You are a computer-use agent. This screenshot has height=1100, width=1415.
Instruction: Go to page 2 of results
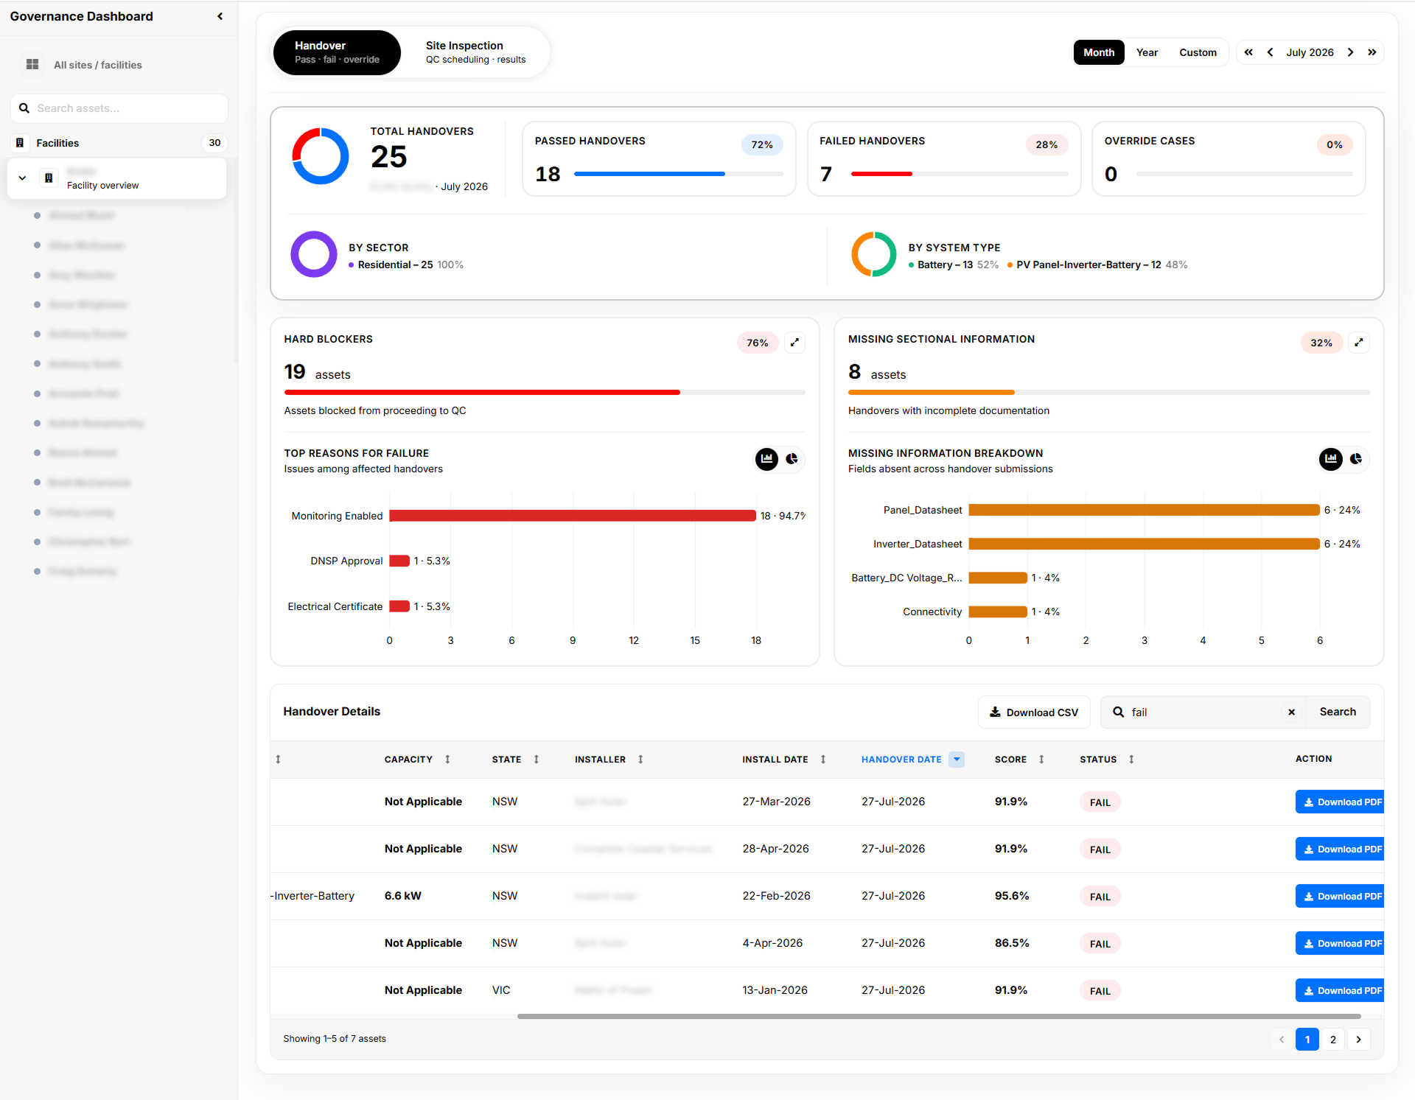tap(1332, 1040)
